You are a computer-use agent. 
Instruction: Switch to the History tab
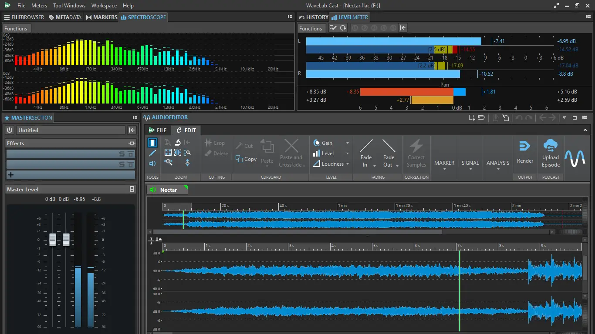click(x=314, y=17)
